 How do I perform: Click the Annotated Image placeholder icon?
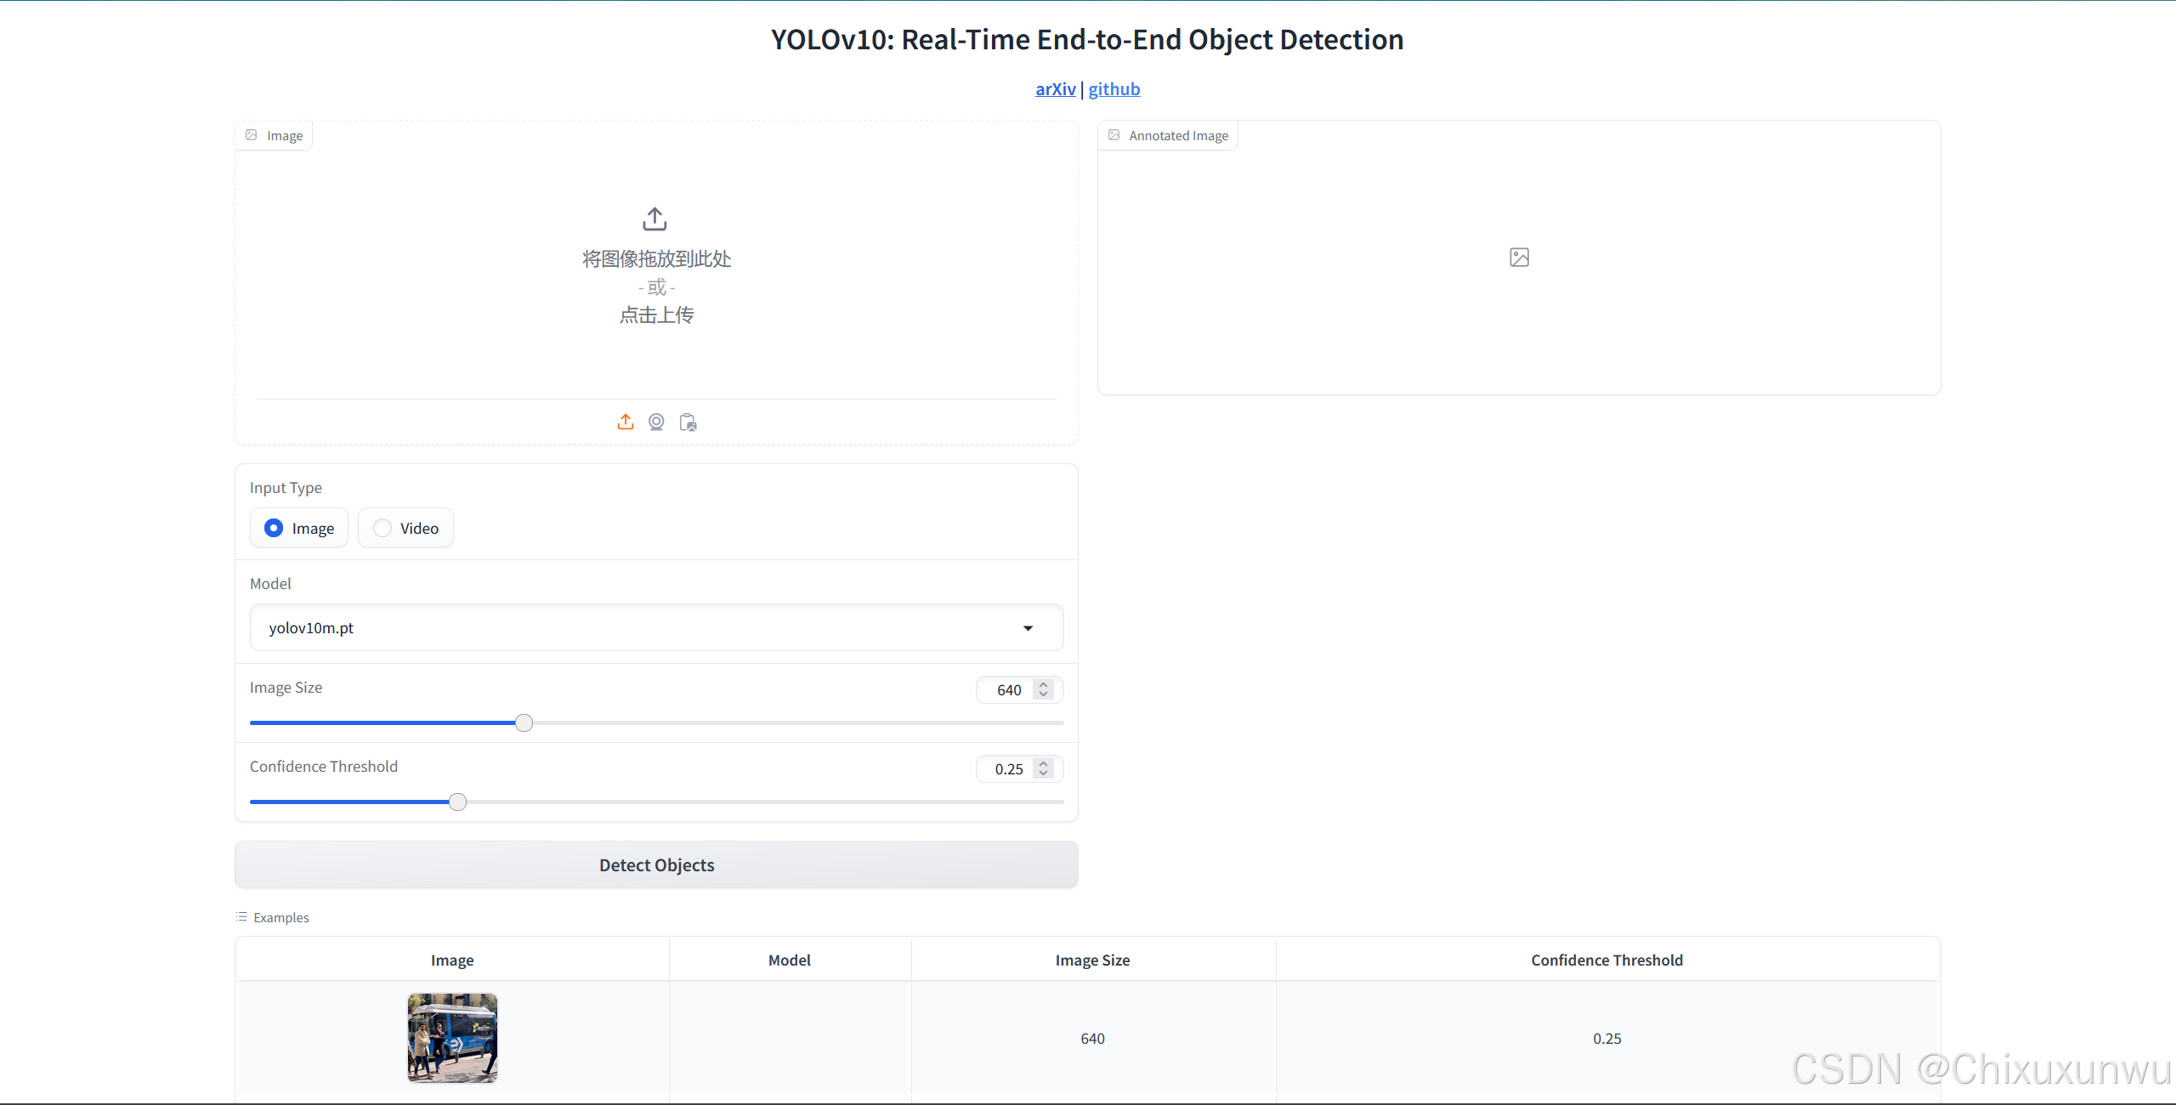click(1519, 258)
